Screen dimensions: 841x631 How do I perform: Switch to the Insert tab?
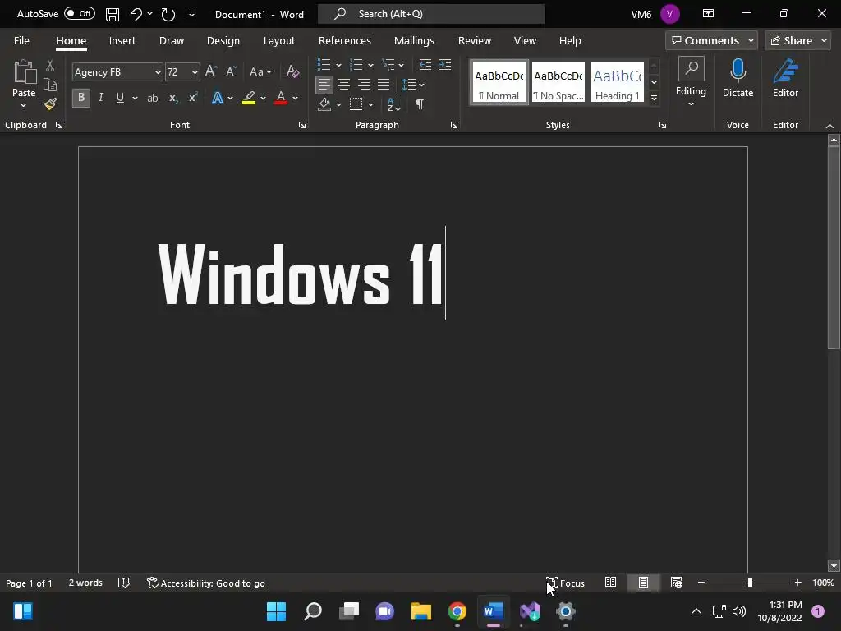(122, 41)
